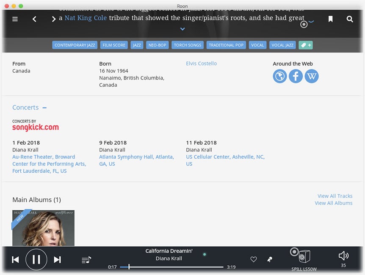Screen dimensions: 365x275
Task: Click the California Dreamin' track title
Action: click(x=169, y=251)
